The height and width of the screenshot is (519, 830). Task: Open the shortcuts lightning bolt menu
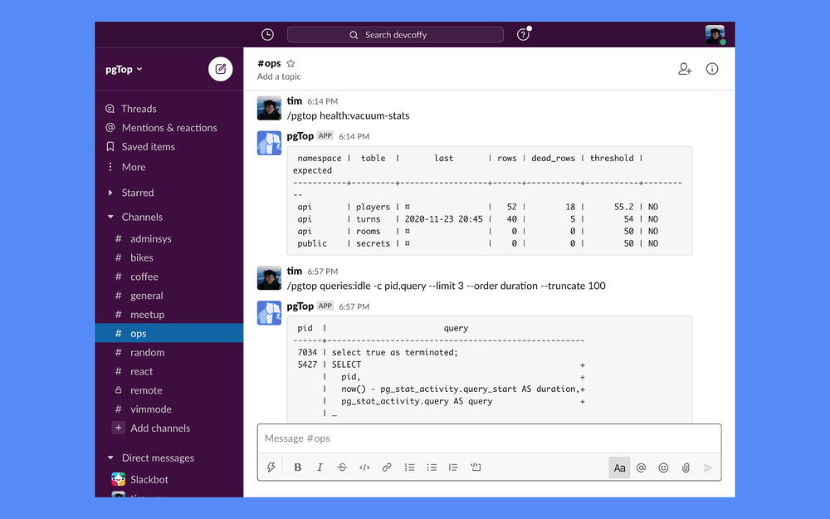point(271,467)
